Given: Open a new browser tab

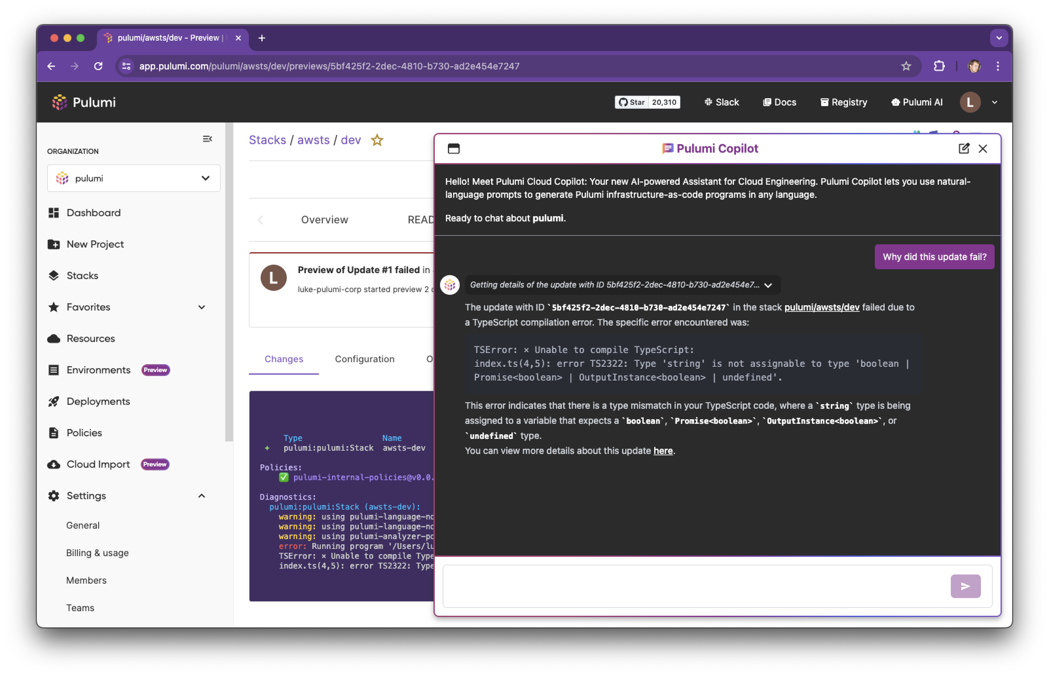Looking at the screenshot, I should coord(262,38).
